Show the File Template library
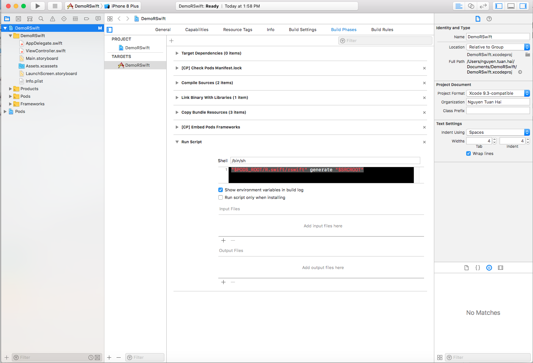 click(x=467, y=268)
